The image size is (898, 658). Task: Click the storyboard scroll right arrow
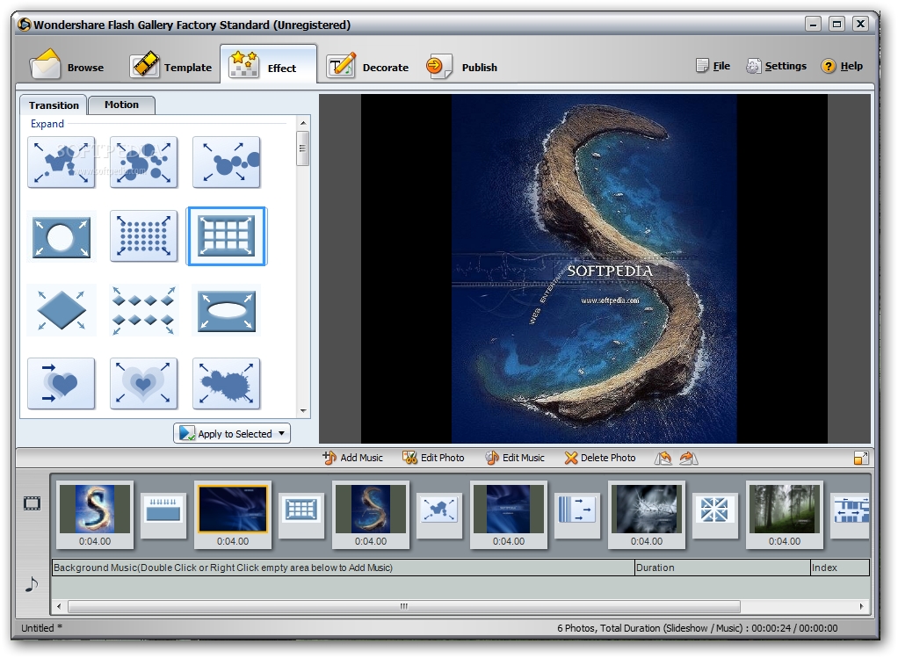pyautogui.click(x=862, y=606)
